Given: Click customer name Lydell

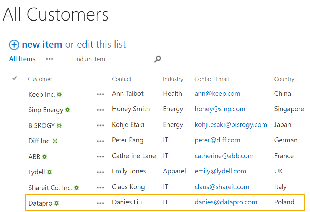Looking at the screenshot, I should (37, 172).
